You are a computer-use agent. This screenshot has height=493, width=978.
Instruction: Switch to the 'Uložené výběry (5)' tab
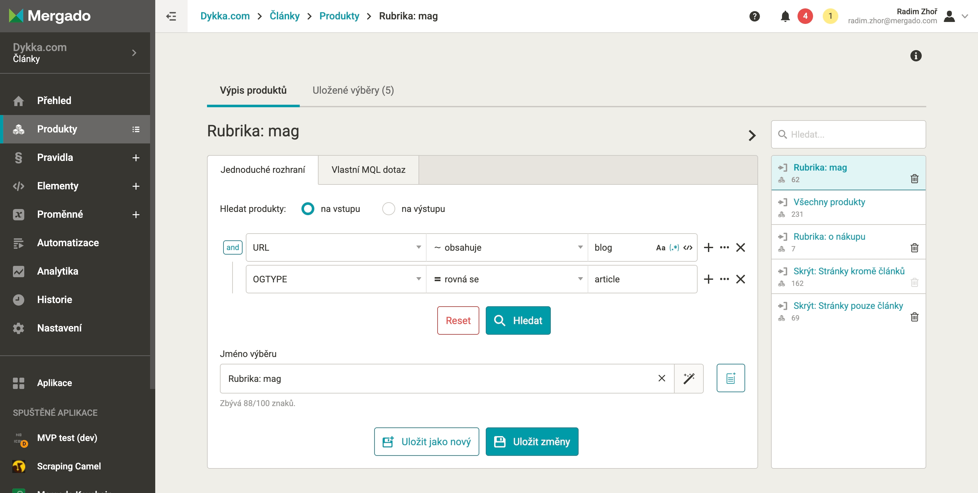353,90
